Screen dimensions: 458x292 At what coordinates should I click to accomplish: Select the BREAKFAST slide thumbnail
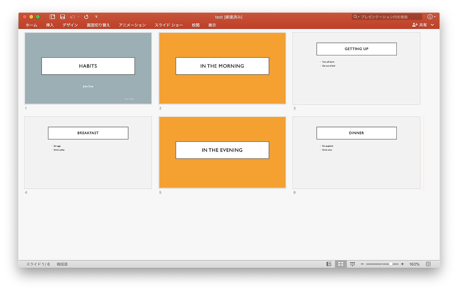88,152
